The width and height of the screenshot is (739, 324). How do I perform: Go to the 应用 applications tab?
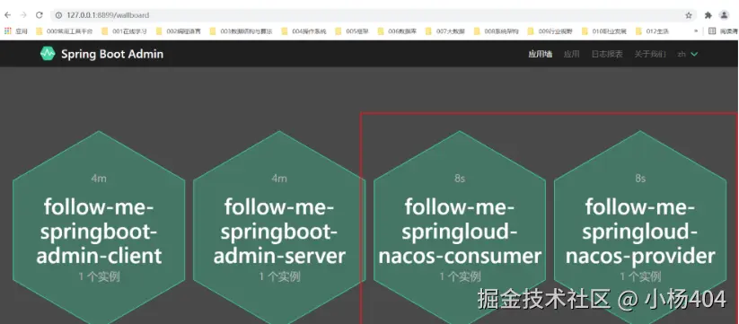pos(572,54)
